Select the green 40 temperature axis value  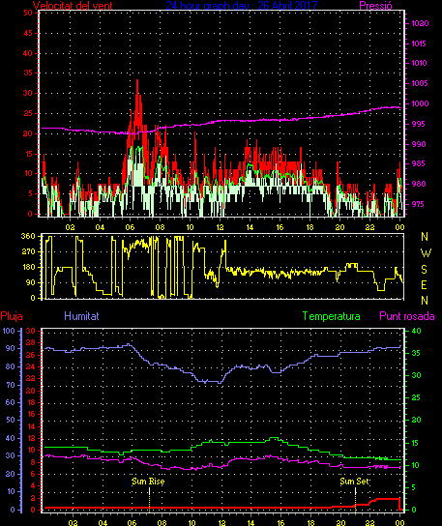point(416,331)
